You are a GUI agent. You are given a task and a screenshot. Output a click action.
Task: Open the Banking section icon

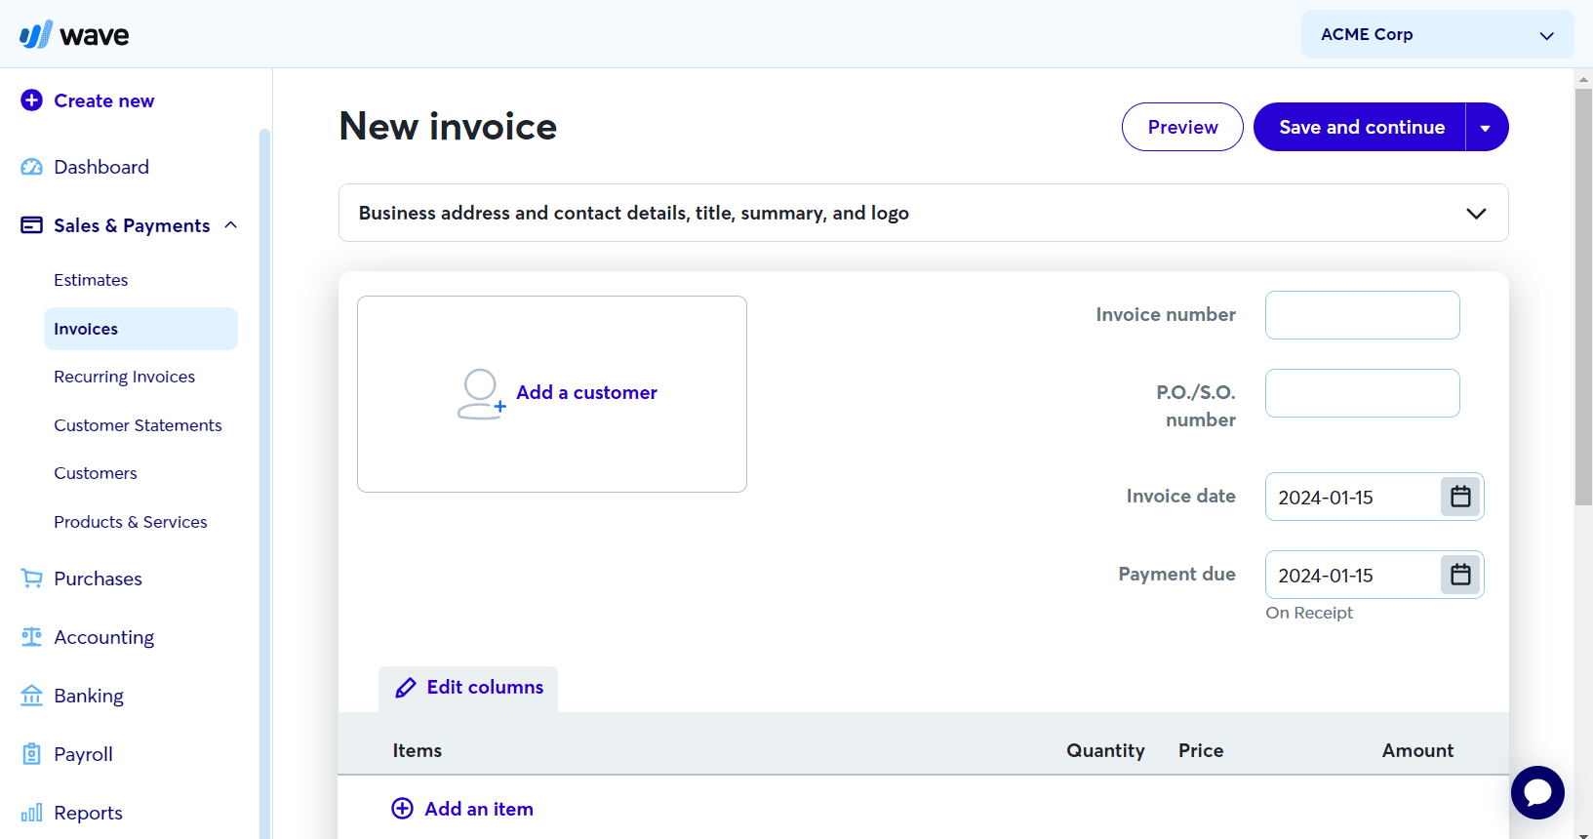point(32,696)
